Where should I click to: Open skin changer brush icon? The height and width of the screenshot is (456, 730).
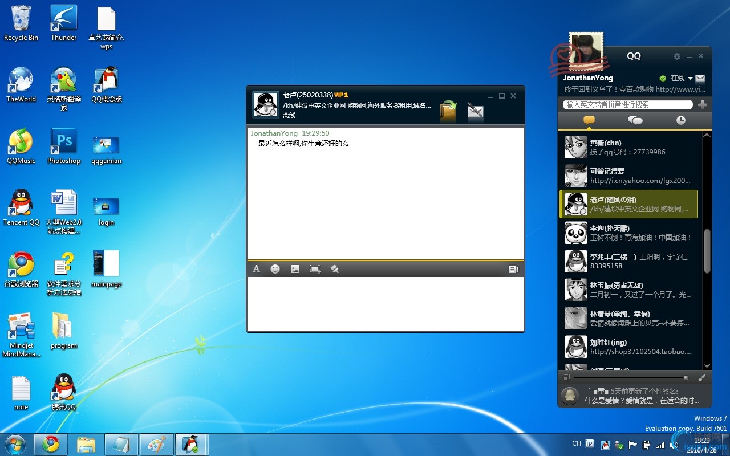pos(702,377)
